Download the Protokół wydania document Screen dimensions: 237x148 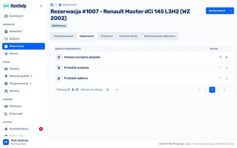226,68
